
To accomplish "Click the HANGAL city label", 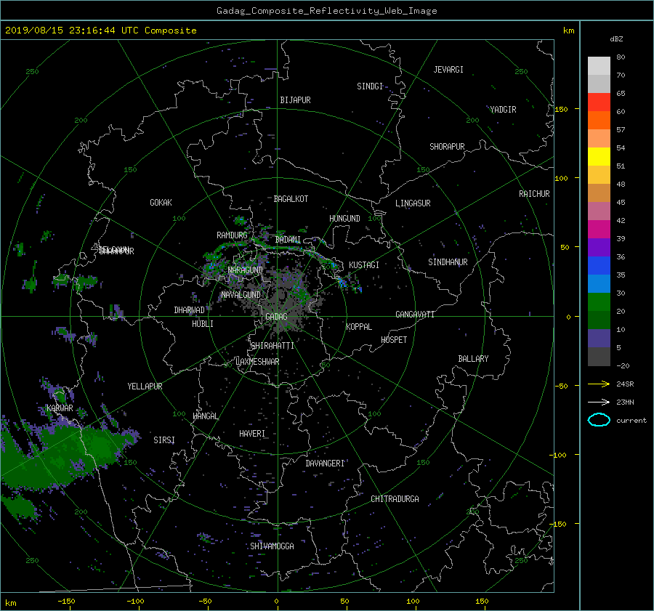I will click(x=205, y=416).
